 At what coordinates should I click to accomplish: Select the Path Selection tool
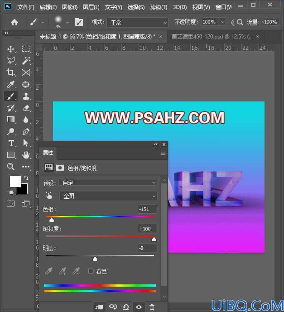(x=26, y=143)
